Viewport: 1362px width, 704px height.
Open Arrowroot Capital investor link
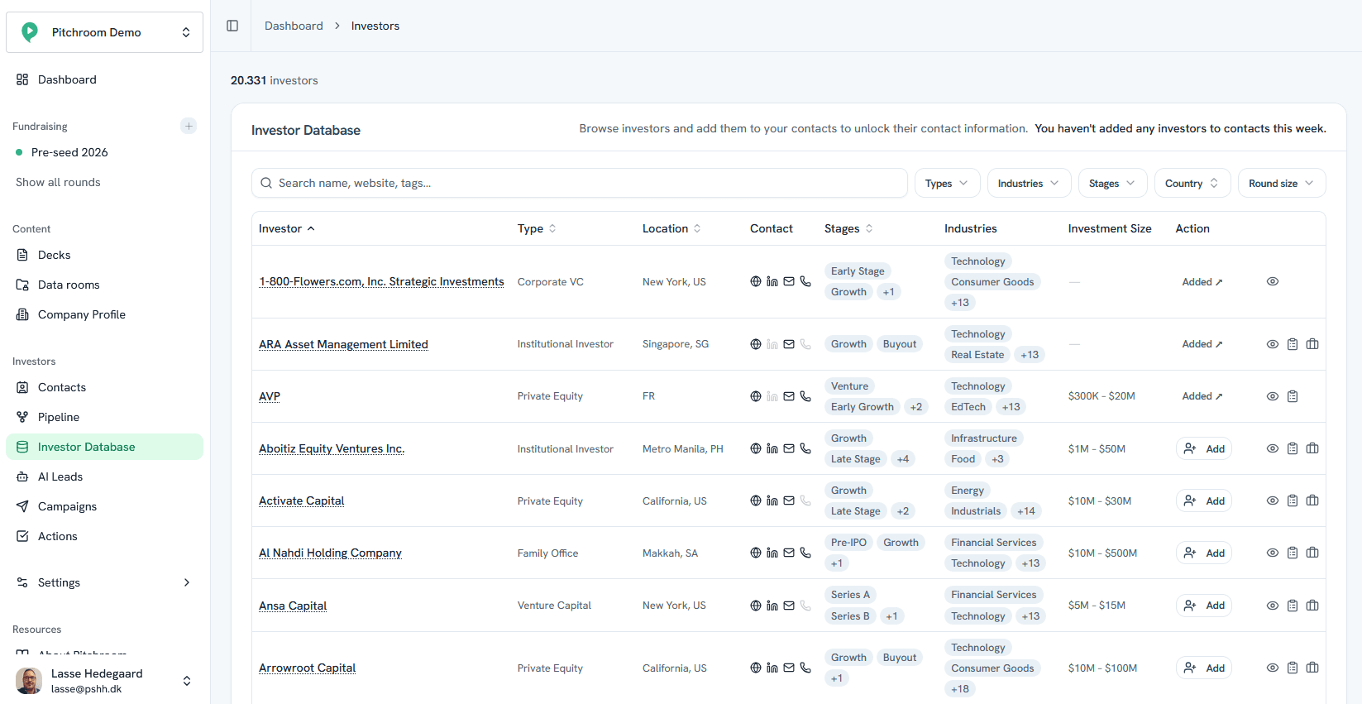[x=307, y=668]
